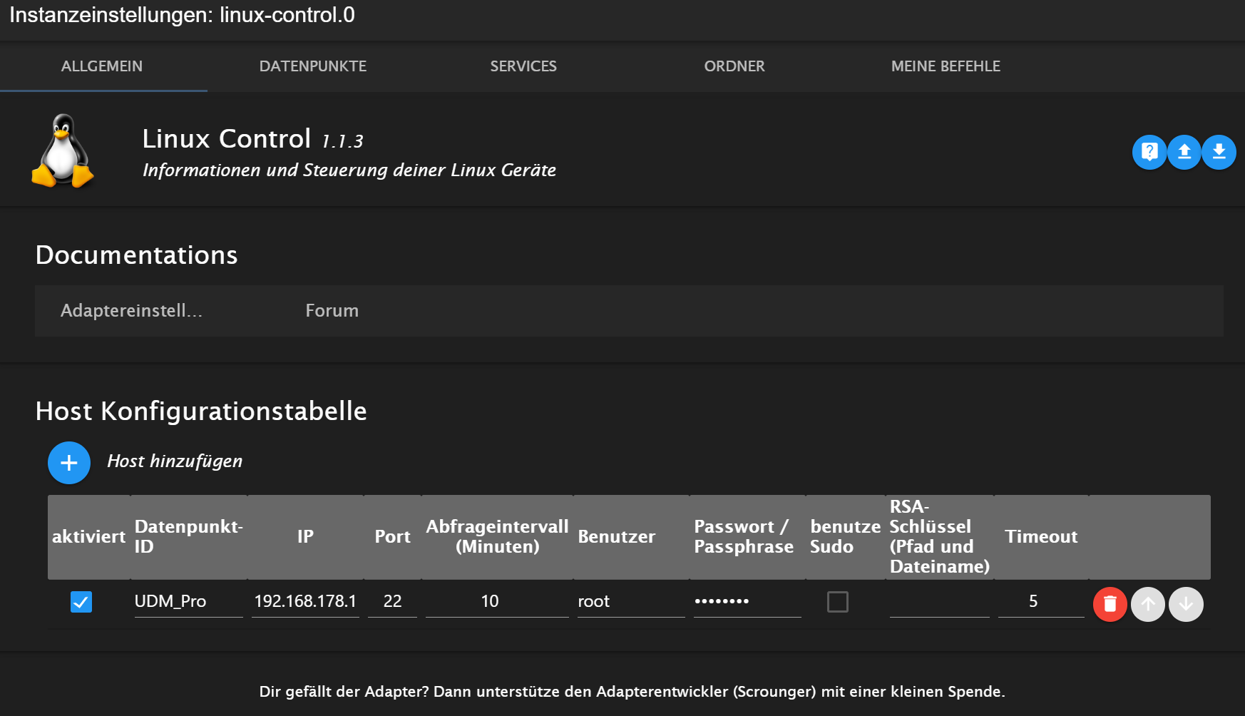Viewport: 1245px width, 716px height.
Task: Switch to the Allgemein tab
Action: pos(102,66)
